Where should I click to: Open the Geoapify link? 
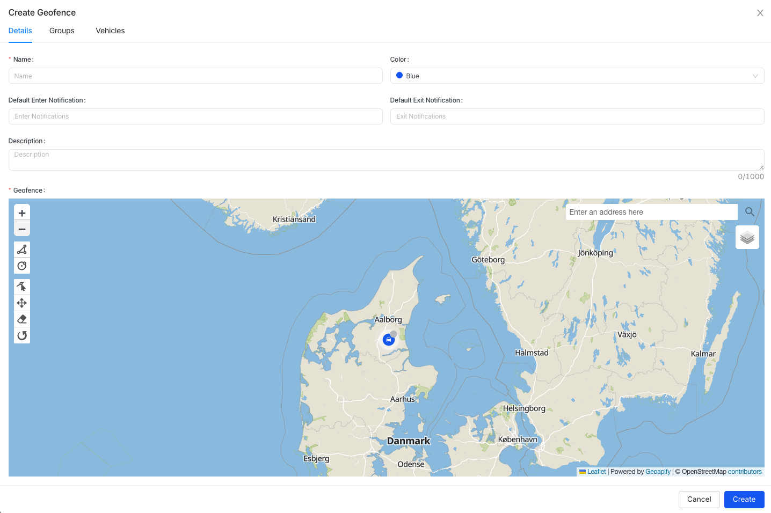click(658, 472)
